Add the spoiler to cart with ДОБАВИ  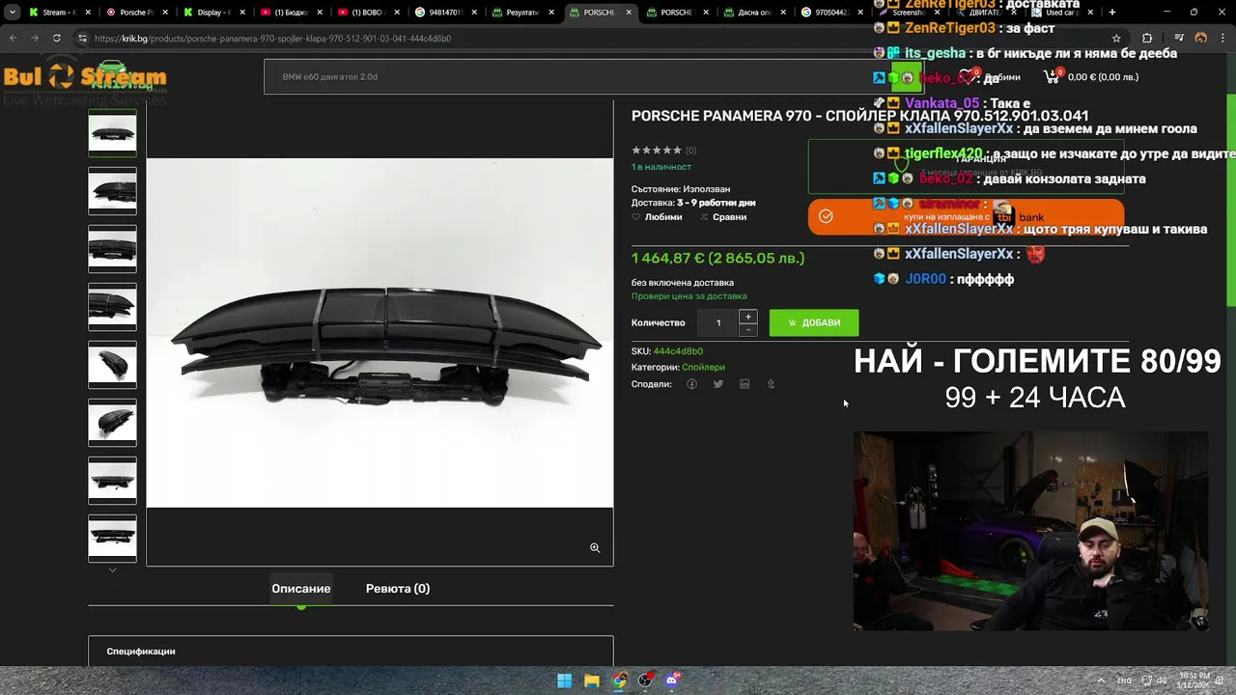[x=814, y=322]
